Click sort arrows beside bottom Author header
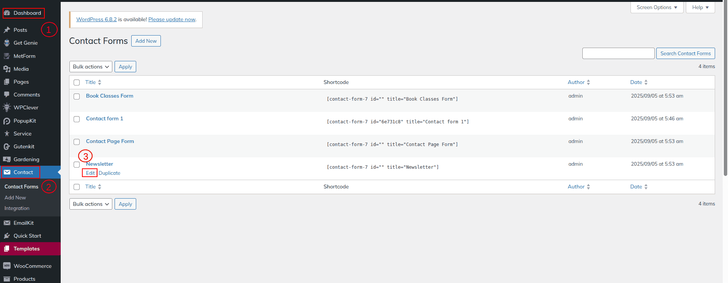The height and width of the screenshot is (283, 728). click(x=588, y=187)
